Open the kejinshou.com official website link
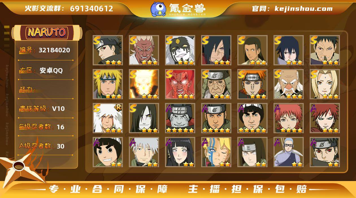 (303, 8)
